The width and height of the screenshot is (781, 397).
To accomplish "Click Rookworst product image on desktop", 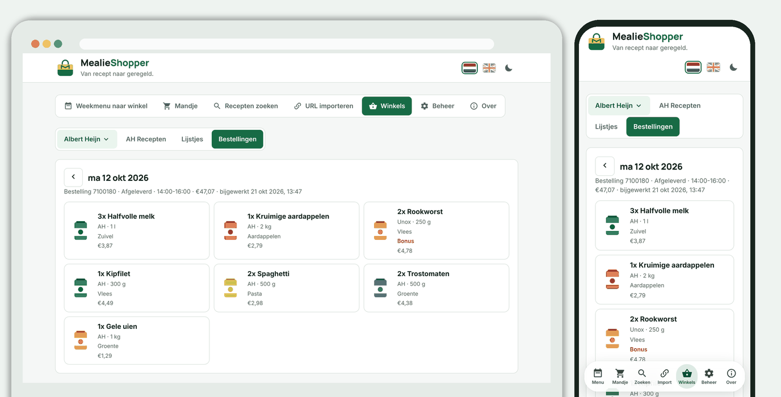I will (x=380, y=231).
